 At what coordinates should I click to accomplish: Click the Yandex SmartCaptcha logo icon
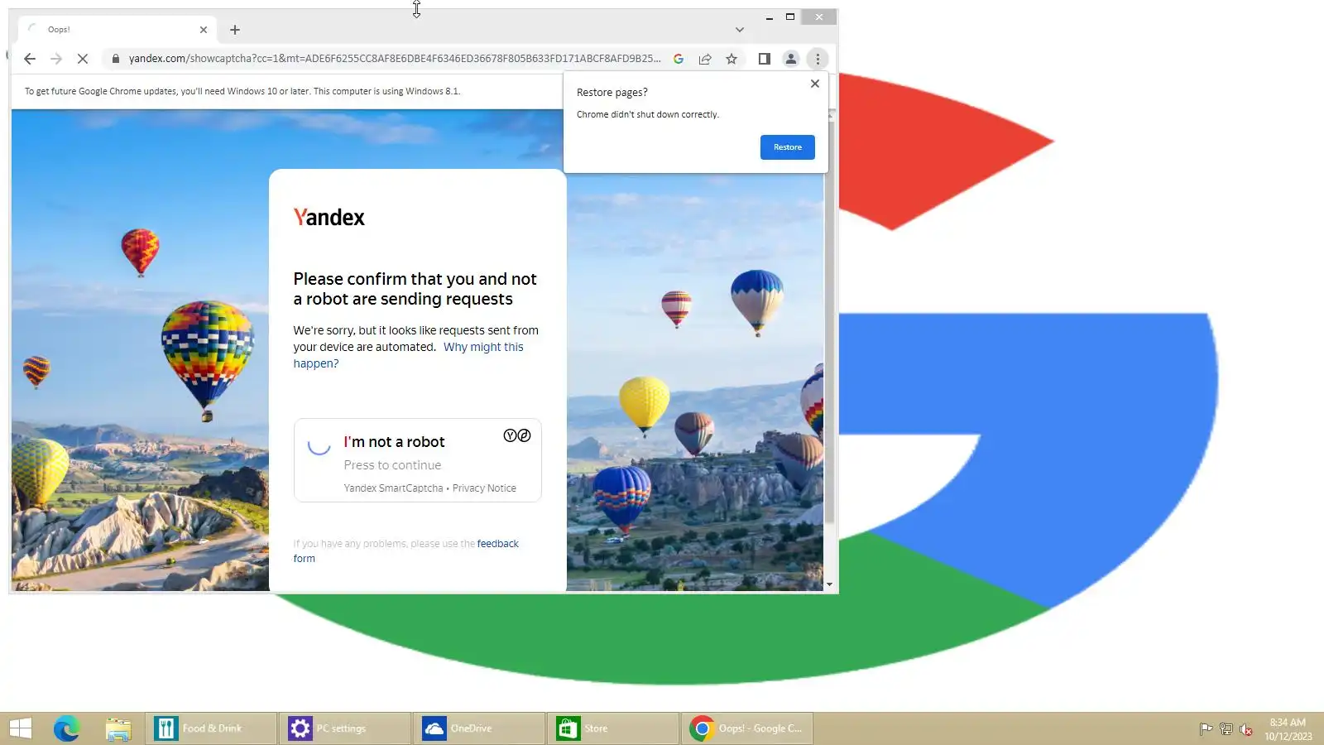(517, 436)
